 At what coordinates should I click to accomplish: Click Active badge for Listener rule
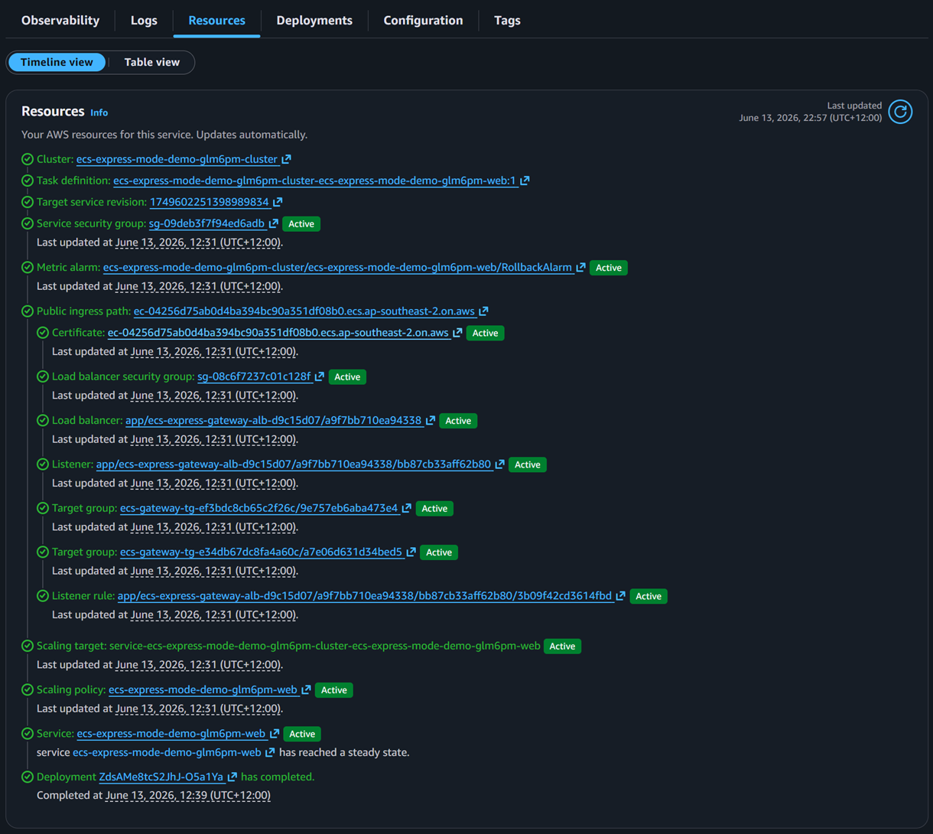point(649,596)
